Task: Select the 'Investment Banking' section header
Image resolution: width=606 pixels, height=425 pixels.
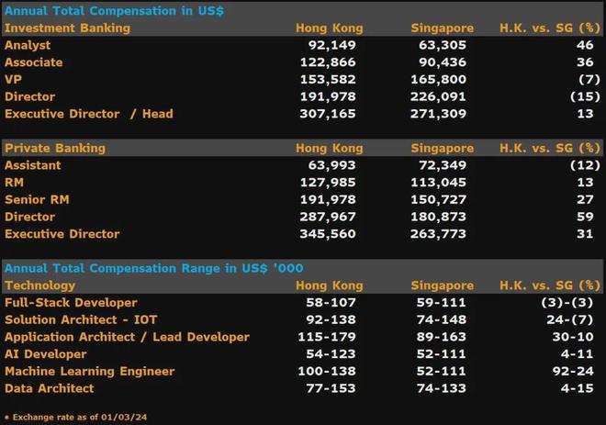Action: 67,28
